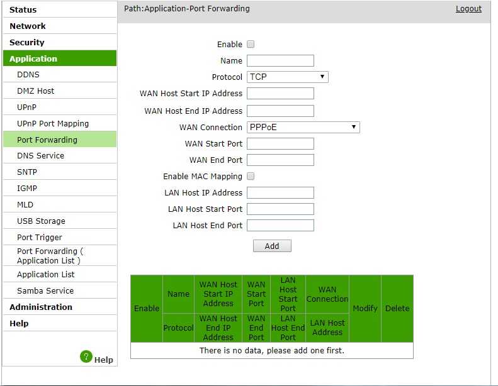Open the DMZ Host page
This screenshot has width=498, height=386.
tap(60, 91)
